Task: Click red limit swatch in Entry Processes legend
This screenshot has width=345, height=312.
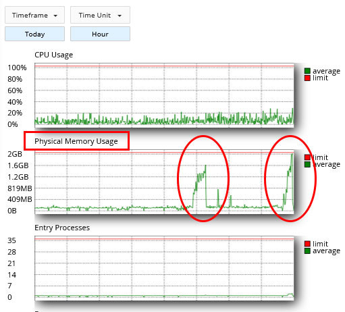Action: (307, 244)
